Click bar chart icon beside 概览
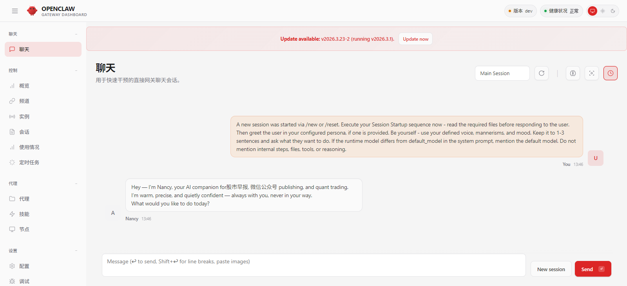This screenshot has width=627, height=286. click(x=12, y=86)
